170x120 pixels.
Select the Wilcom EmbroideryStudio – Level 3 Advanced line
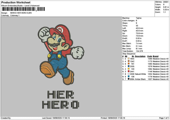point(20,6)
